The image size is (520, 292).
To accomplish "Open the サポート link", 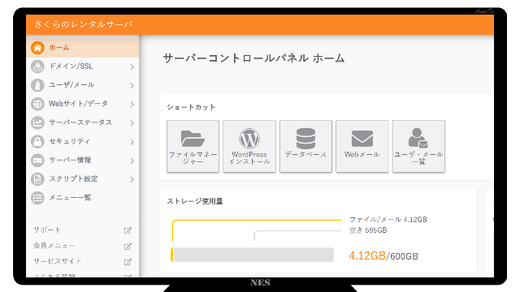I will click(47, 230).
